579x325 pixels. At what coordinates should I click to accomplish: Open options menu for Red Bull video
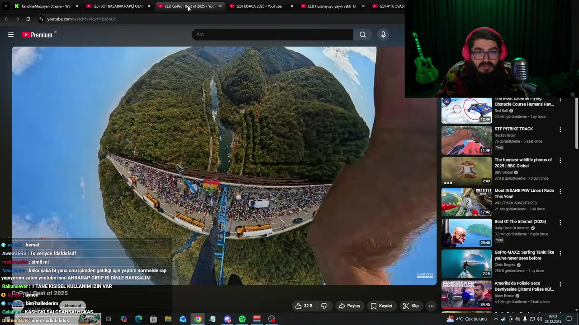click(560, 100)
